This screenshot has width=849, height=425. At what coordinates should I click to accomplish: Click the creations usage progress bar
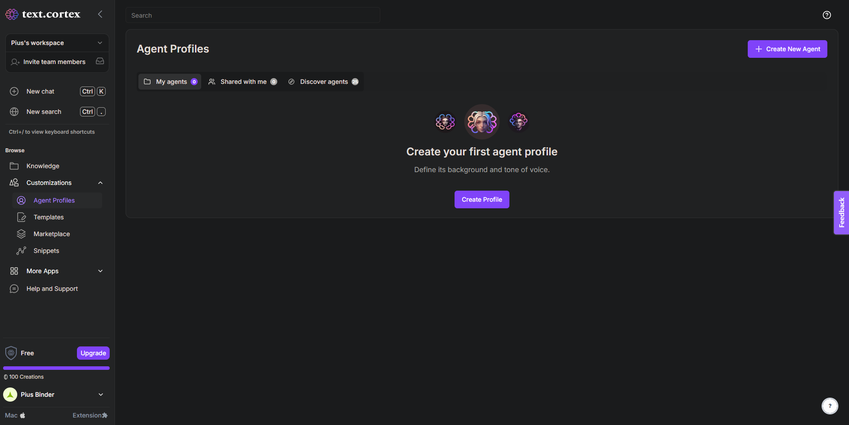point(56,368)
